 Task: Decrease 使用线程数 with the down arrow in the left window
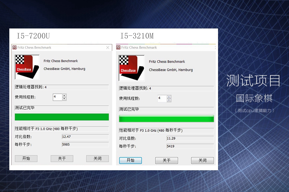pyautogui.click(x=64, y=99)
